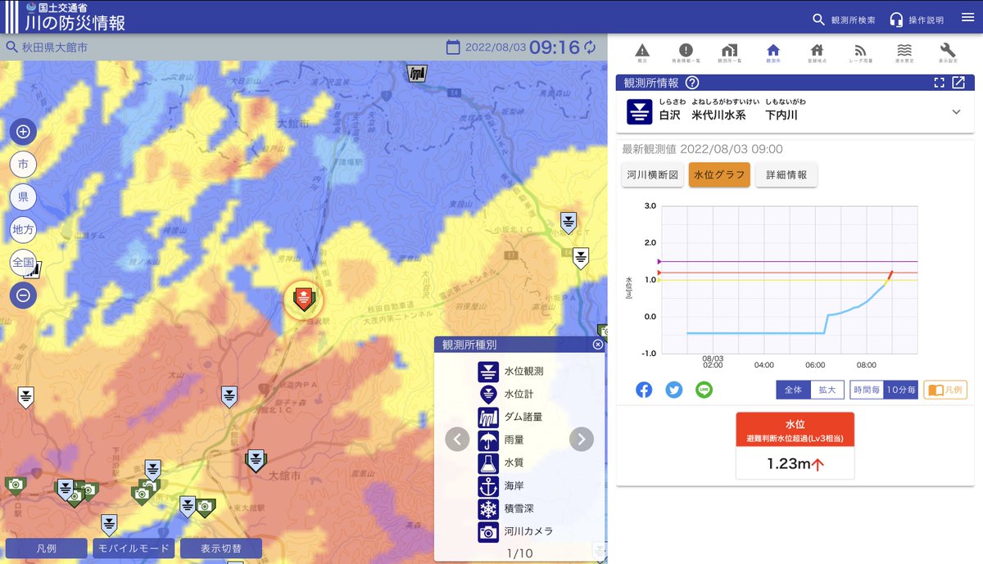Screen dimensions: 983x564
Task: Open the 登録地点 house tab
Action: coord(816,53)
